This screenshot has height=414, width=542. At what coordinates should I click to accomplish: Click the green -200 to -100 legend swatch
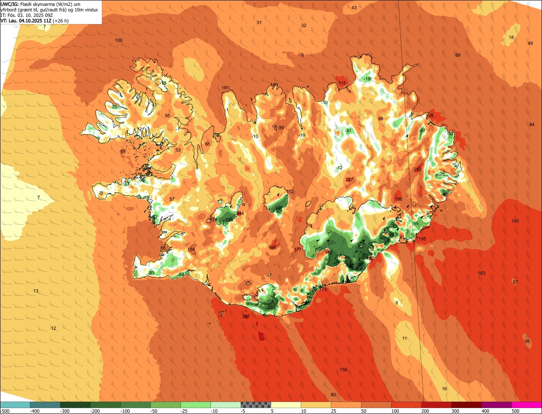[105, 405]
